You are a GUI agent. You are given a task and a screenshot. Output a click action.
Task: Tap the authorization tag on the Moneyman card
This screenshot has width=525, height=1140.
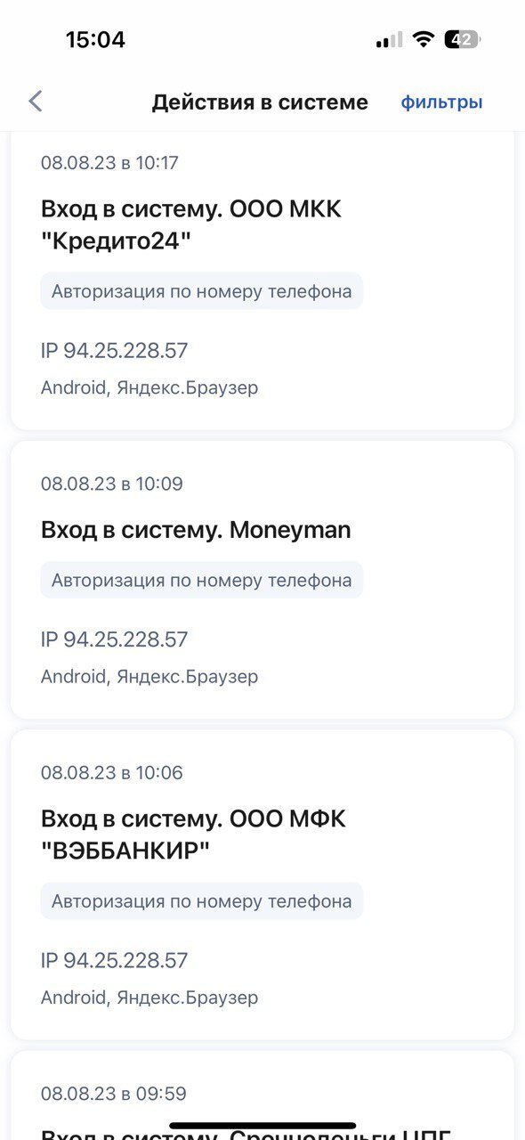[201, 580]
